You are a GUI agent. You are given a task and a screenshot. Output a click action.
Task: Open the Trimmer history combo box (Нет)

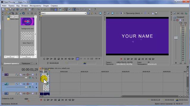pos(64,13)
